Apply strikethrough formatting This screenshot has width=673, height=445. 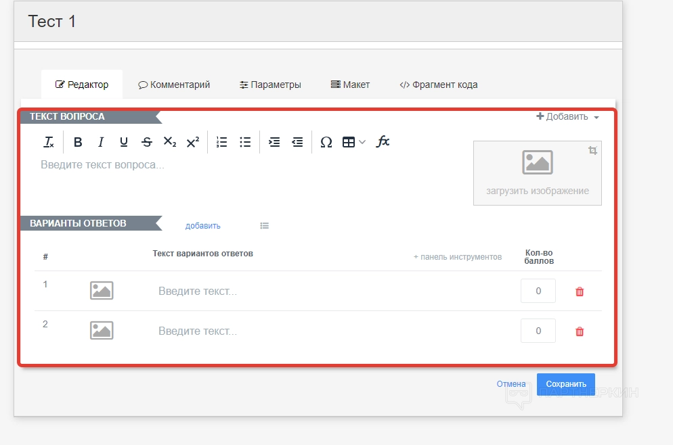coord(147,142)
